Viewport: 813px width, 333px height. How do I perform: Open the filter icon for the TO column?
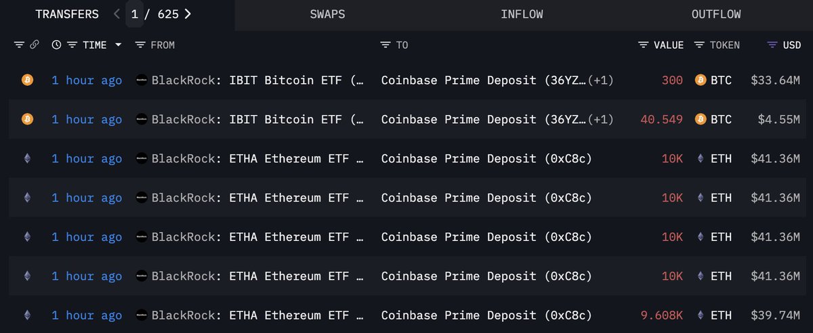pyautogui.click(x=385, y=45)
